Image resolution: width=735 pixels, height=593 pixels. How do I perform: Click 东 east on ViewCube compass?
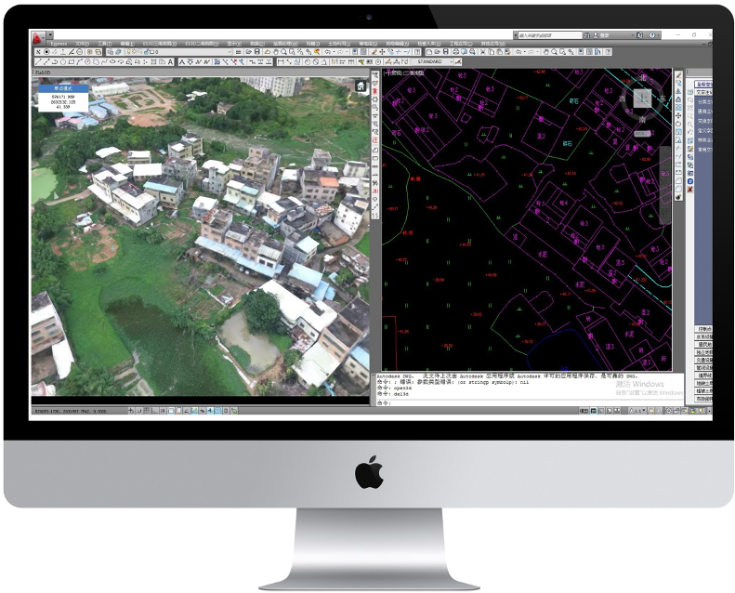point(663,99)
